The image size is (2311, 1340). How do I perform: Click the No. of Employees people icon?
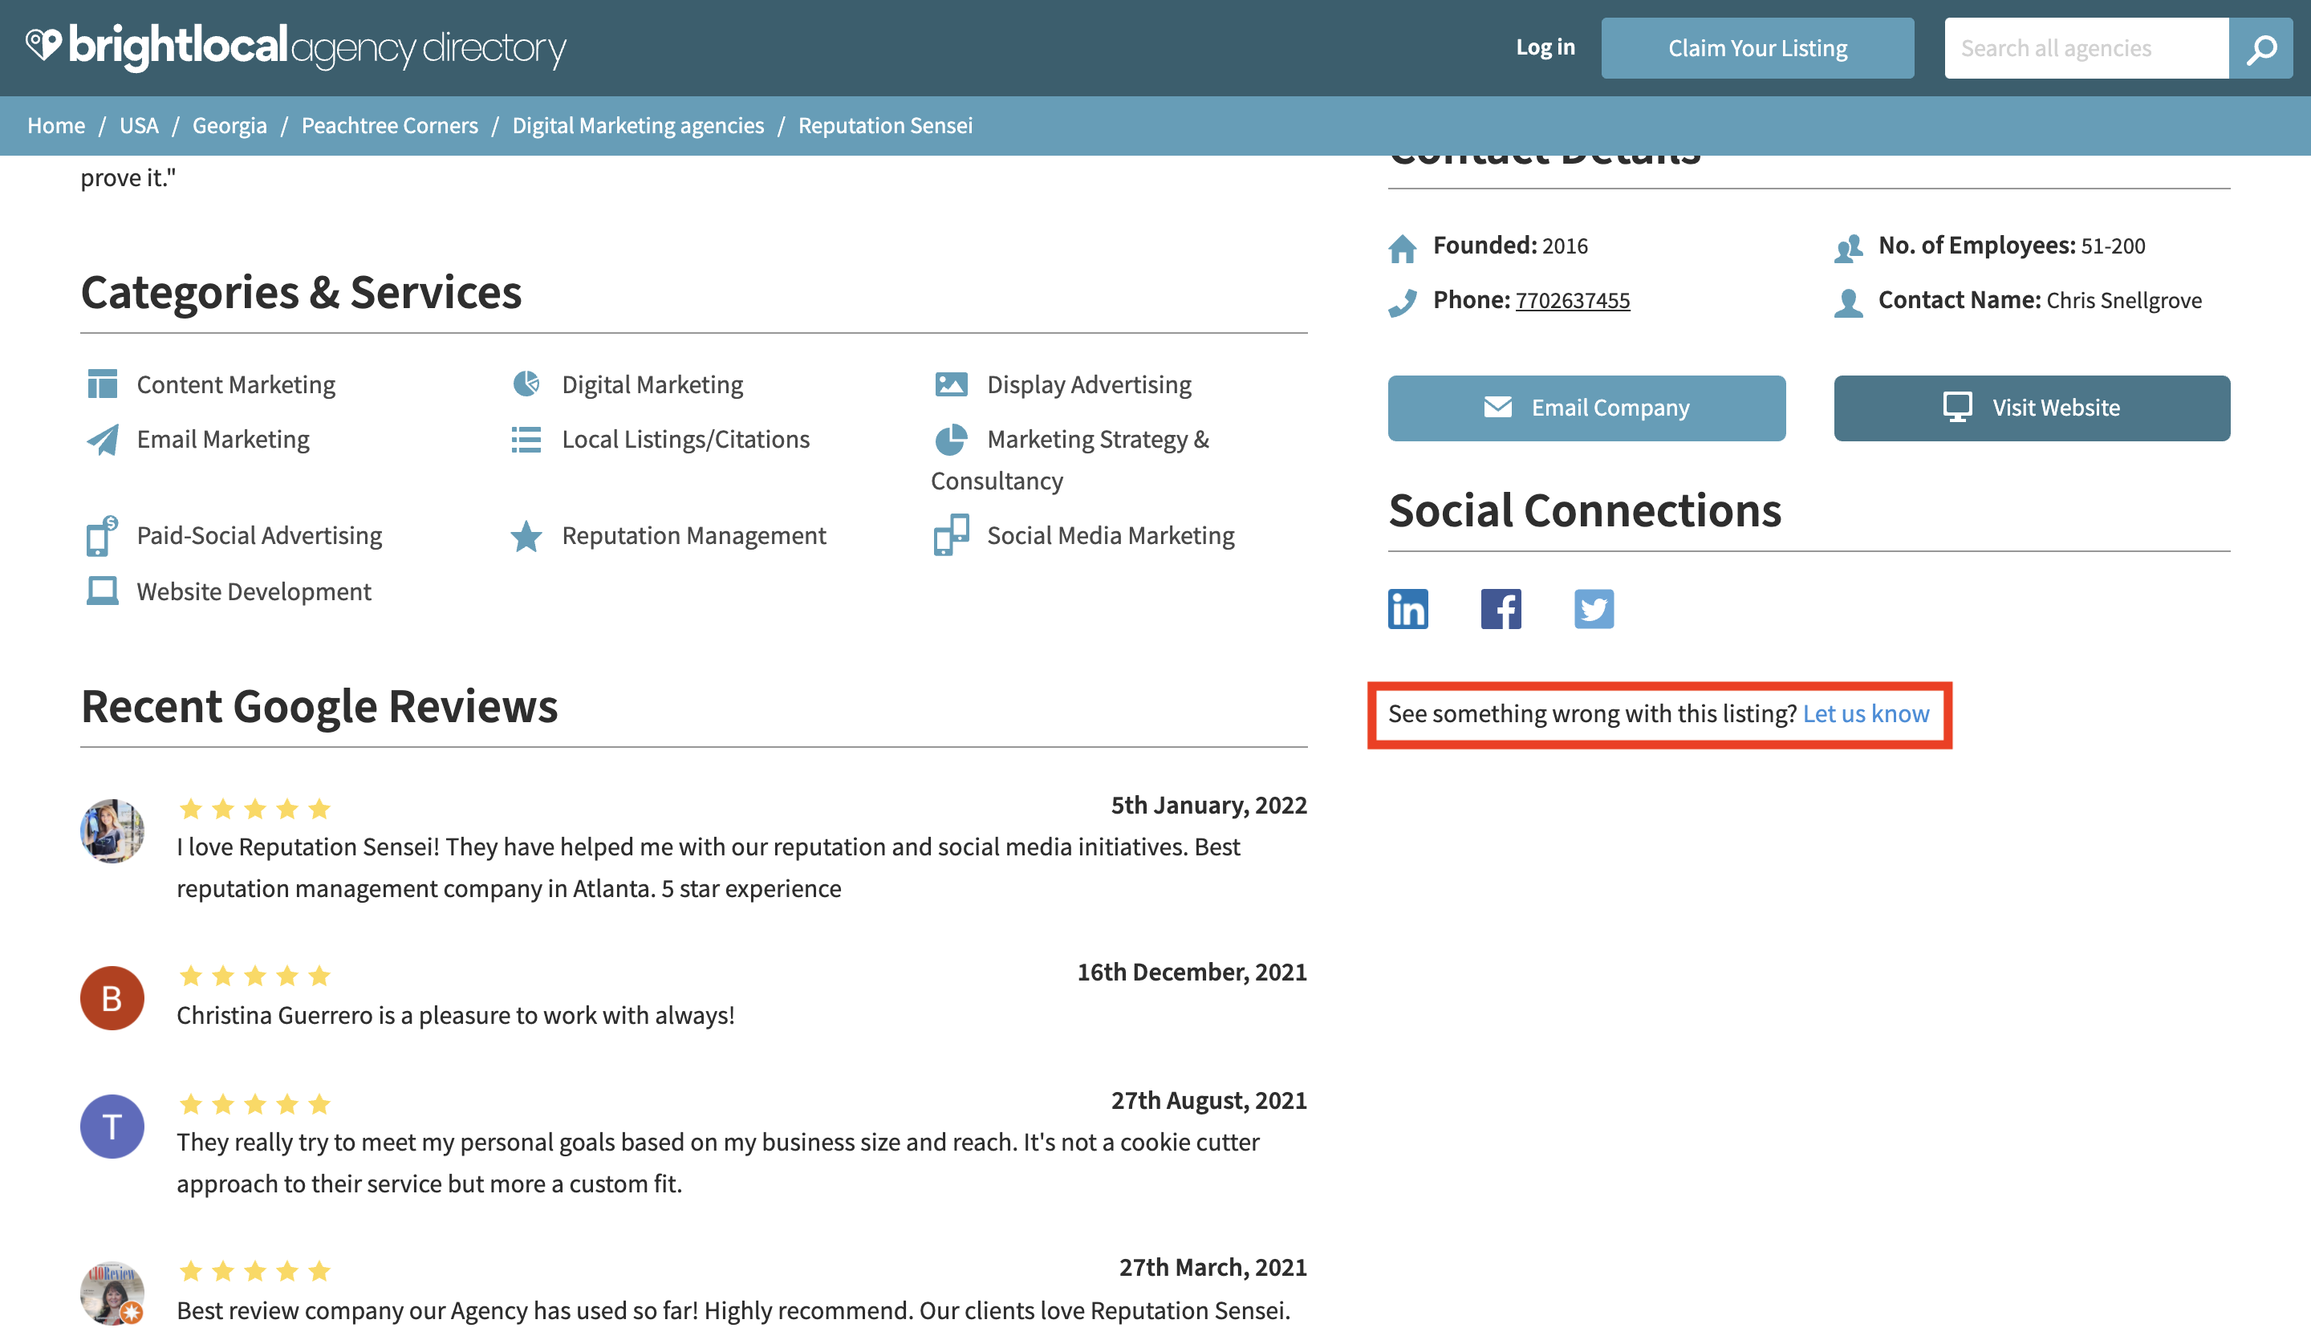[1848, 248]
